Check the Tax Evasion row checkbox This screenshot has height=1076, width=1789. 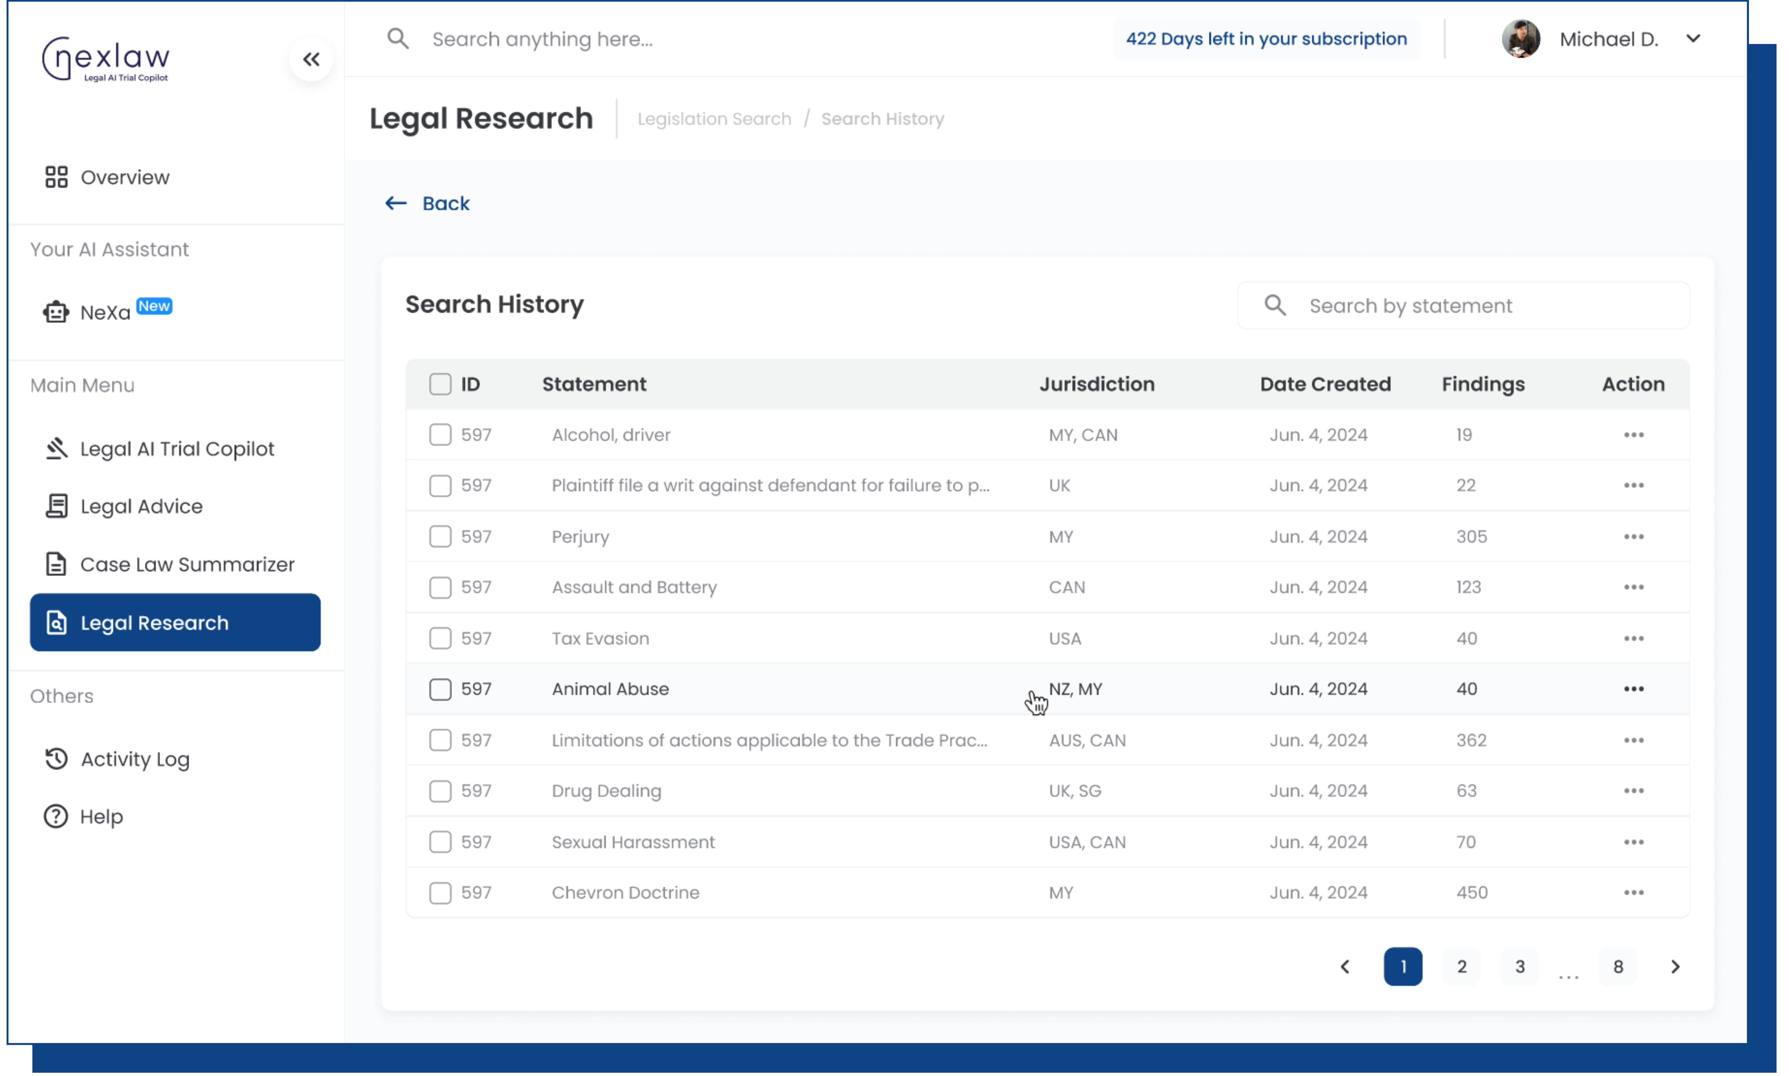[x=440, y=638]
